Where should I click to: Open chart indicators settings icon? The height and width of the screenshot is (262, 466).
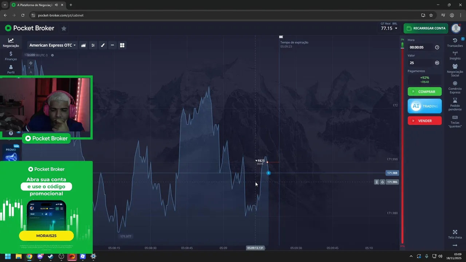pyautogui.click(x=93, y=45)
